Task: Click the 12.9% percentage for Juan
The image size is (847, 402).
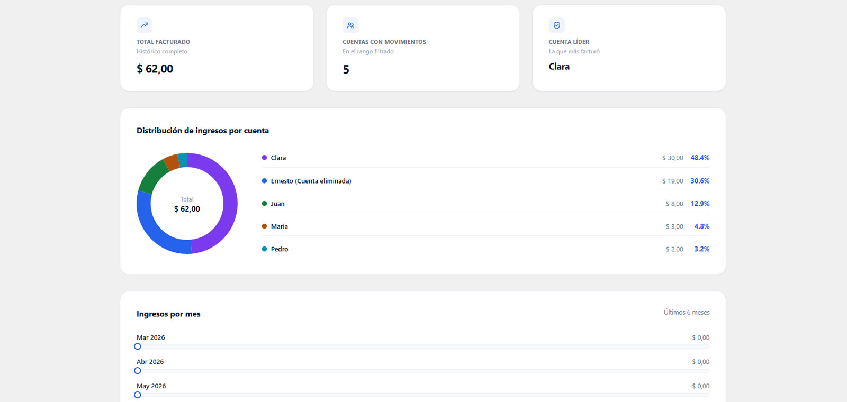Action: [x=700, y=204]
